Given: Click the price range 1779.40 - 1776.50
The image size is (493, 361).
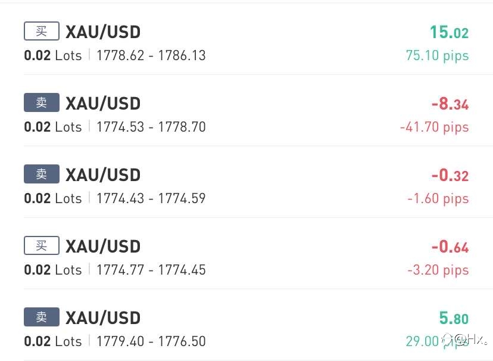Looking at the screenshot, I should pyautogui.click(x=151, y=341).
